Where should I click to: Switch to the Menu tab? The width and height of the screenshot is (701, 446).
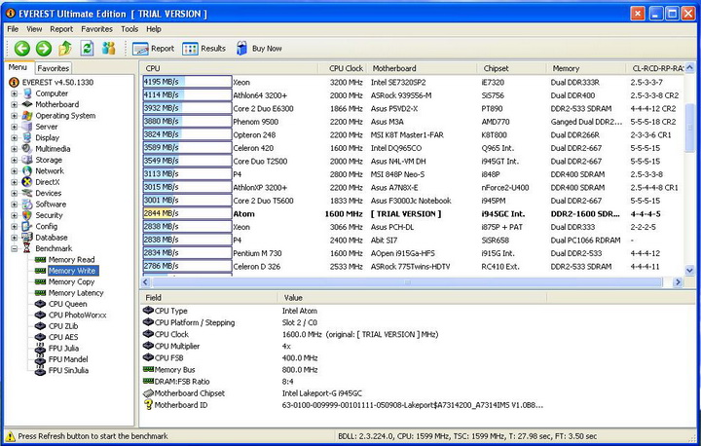(x=18, y=67)
